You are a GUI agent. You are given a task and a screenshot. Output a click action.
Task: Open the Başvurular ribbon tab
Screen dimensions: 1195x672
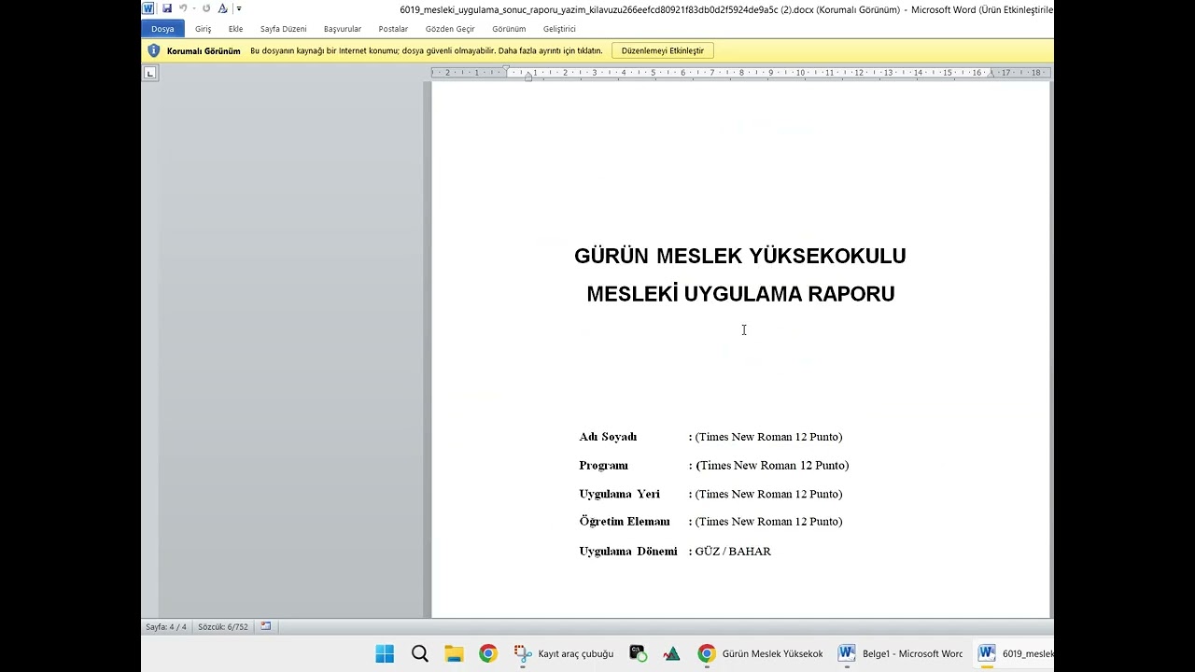[x=343, y=29]
